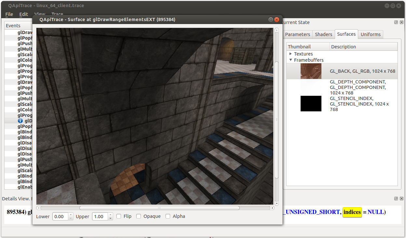Maximize the Surface viewer dialog window
This screenshot has height=238, width=406.
(x=270, y=19)
